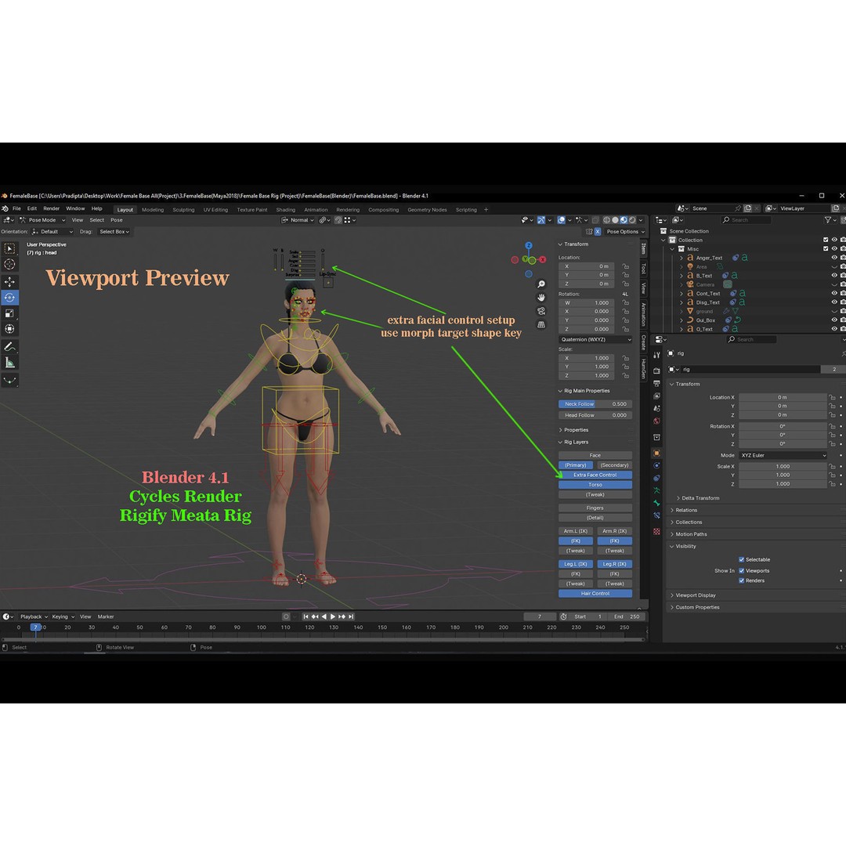Click the zoom magnifier viewport gizmo

pyautogui.click(x=541, y=284)
